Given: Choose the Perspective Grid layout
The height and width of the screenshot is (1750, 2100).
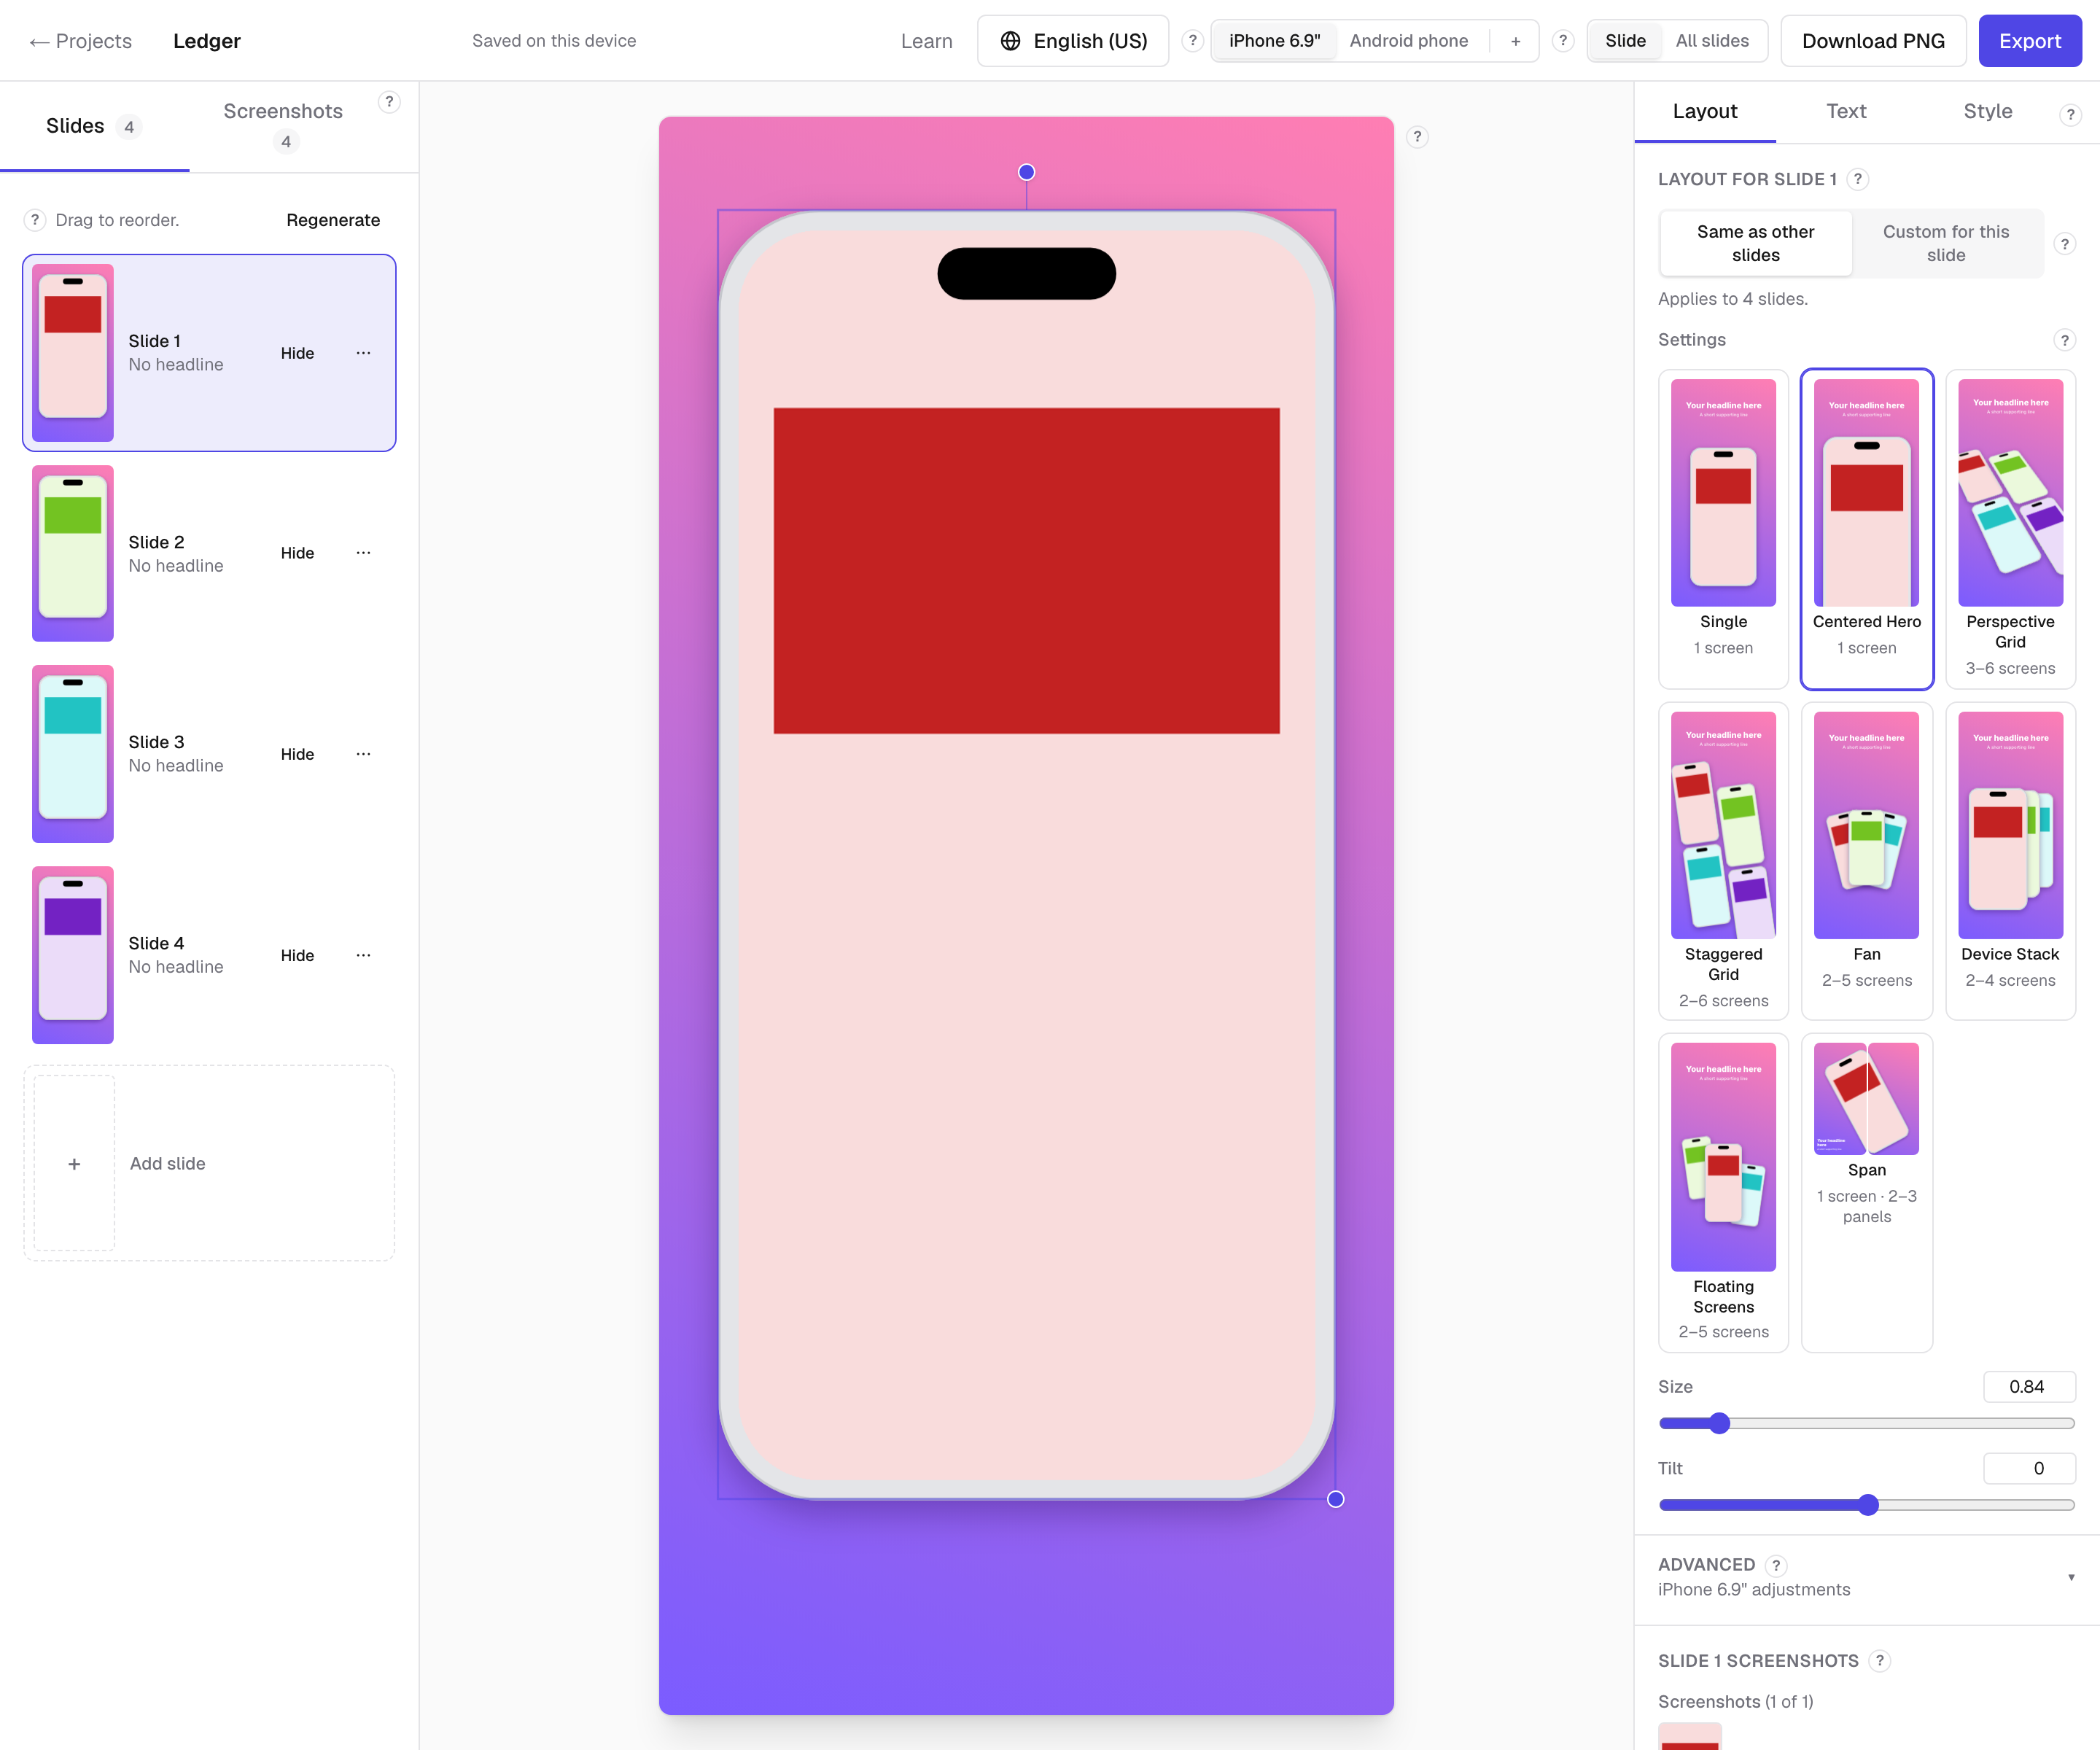Looking at the screenshot, I should click(2010, 529).
